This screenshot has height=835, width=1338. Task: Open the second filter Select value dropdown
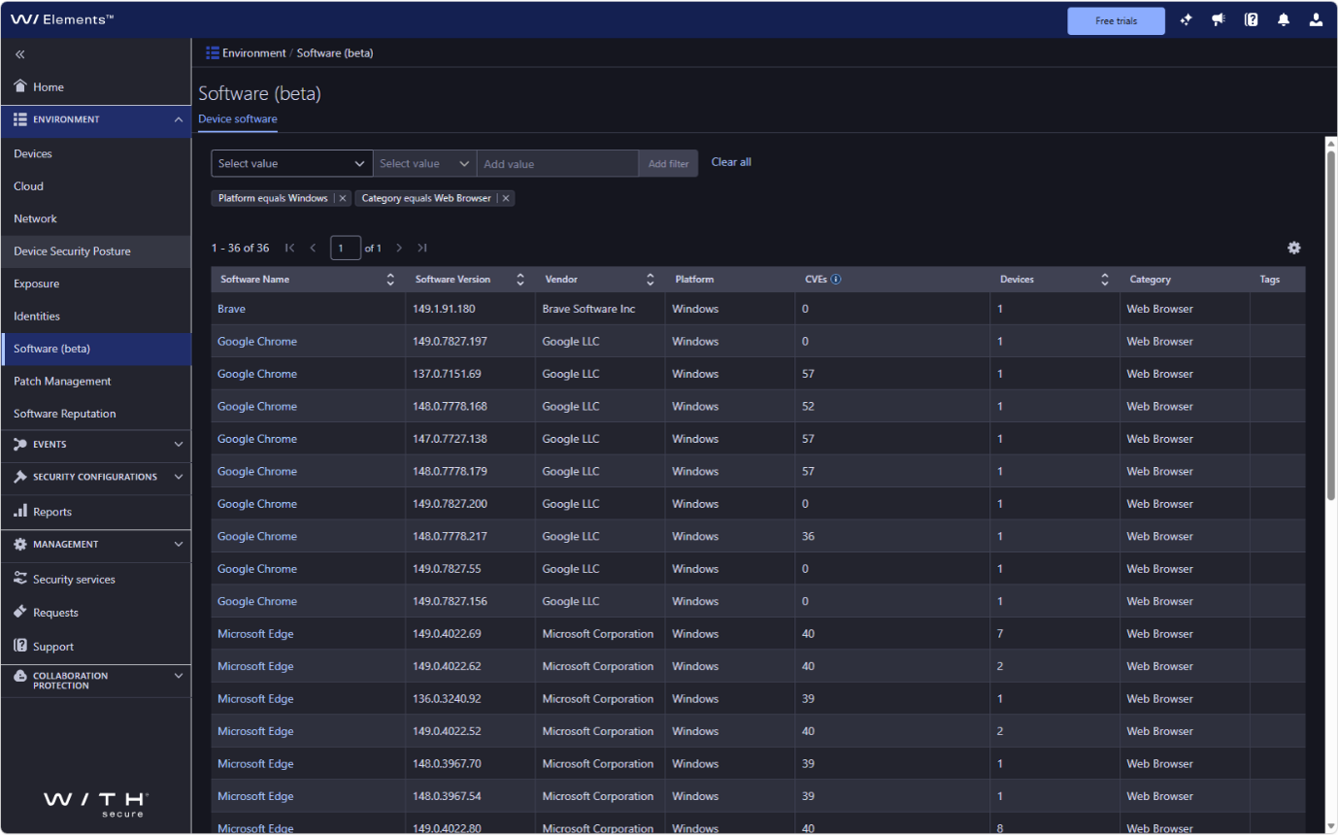click(x=424, y=163)
